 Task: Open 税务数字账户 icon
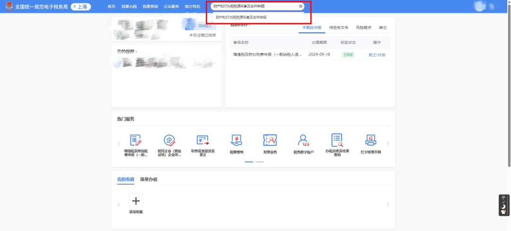tap(303, 141)
